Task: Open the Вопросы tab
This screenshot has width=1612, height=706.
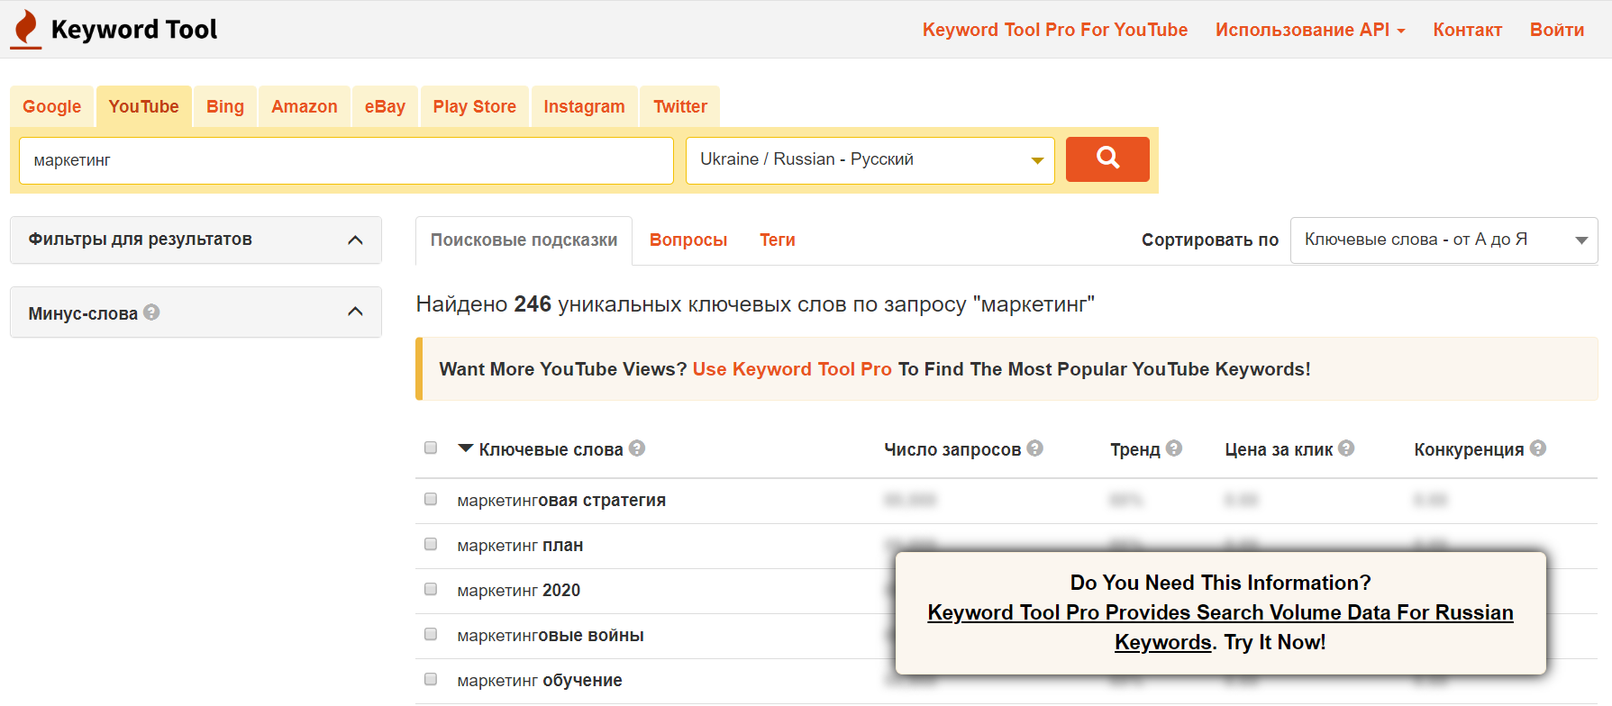Action: point(688,240)
